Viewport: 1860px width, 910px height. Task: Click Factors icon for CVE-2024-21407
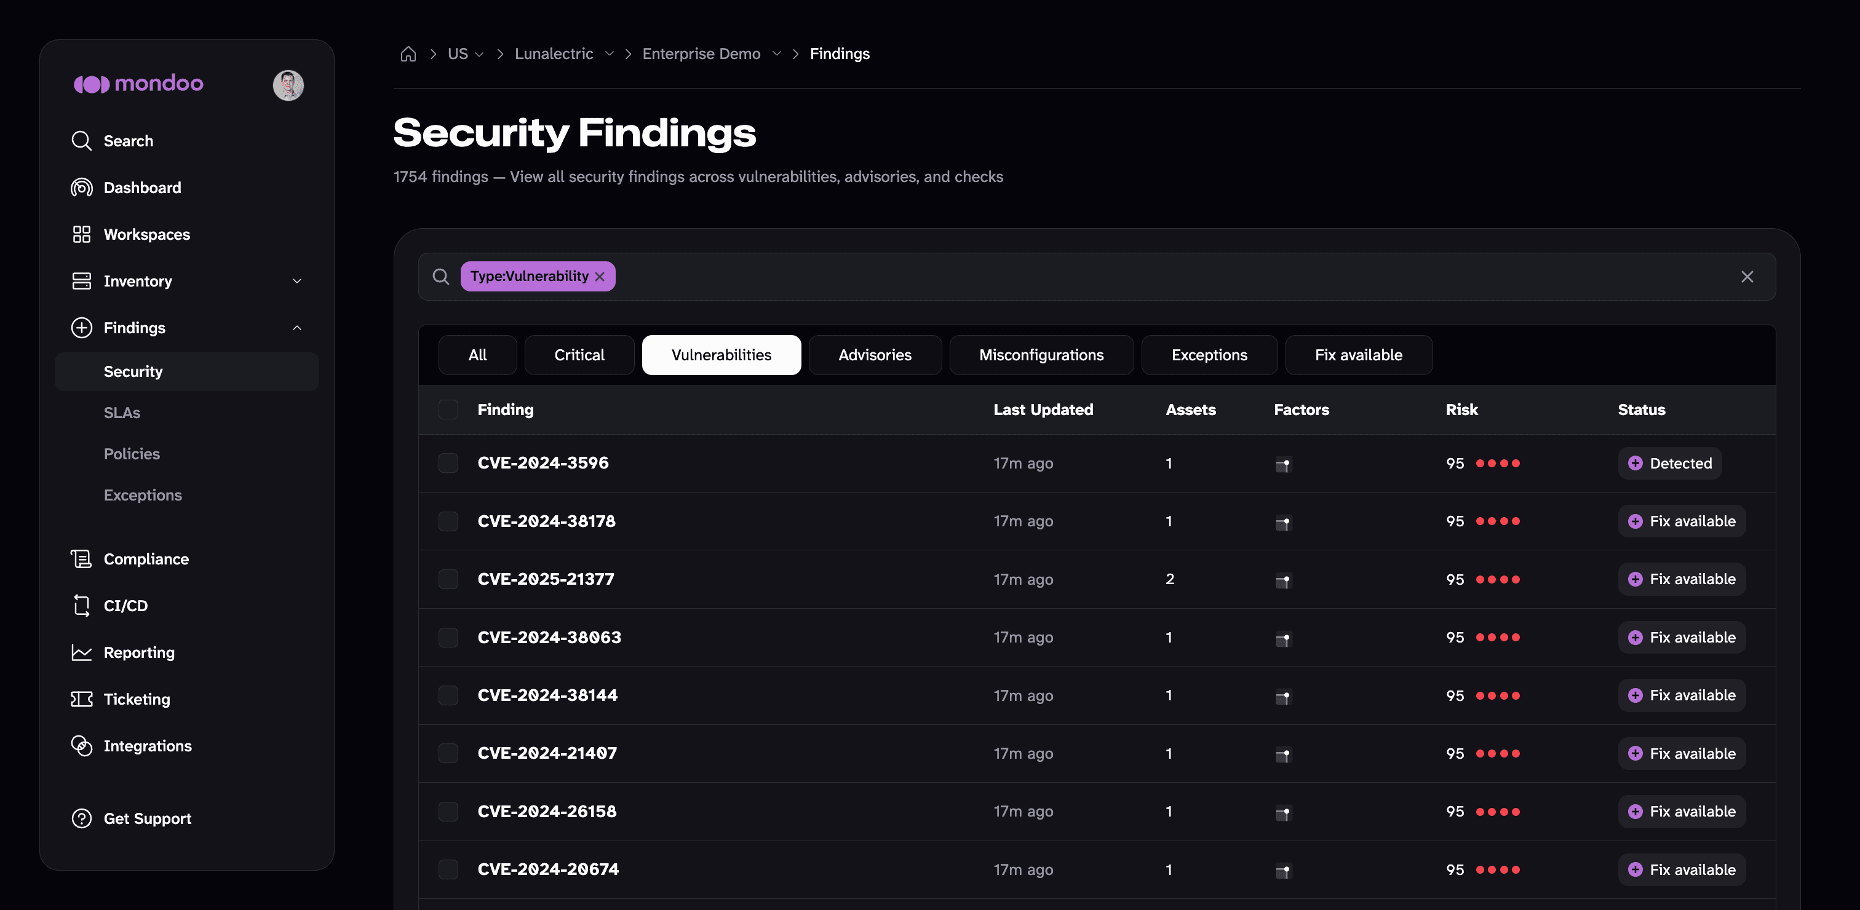click(1283, 755)
